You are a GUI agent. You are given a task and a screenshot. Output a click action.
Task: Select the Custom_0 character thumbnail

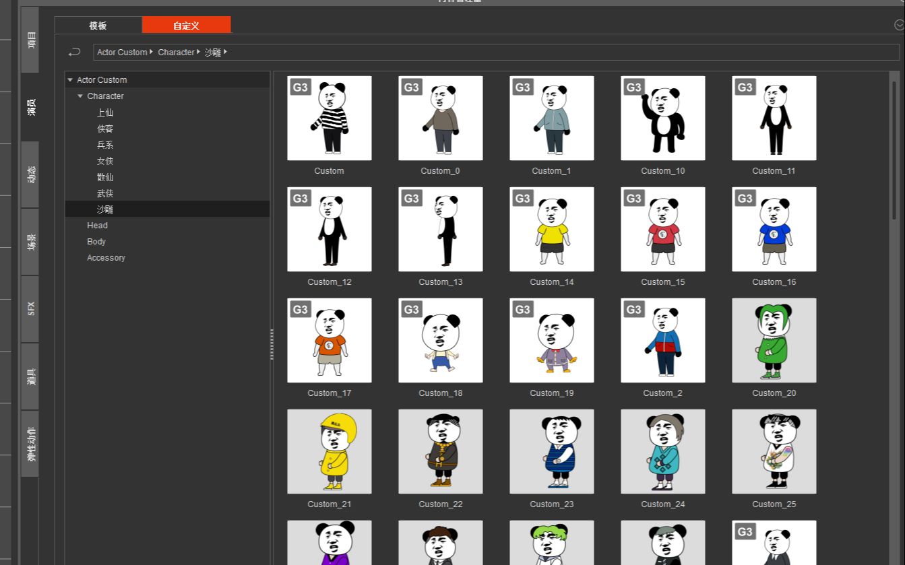pyautogui.click(x=441, y=118)
